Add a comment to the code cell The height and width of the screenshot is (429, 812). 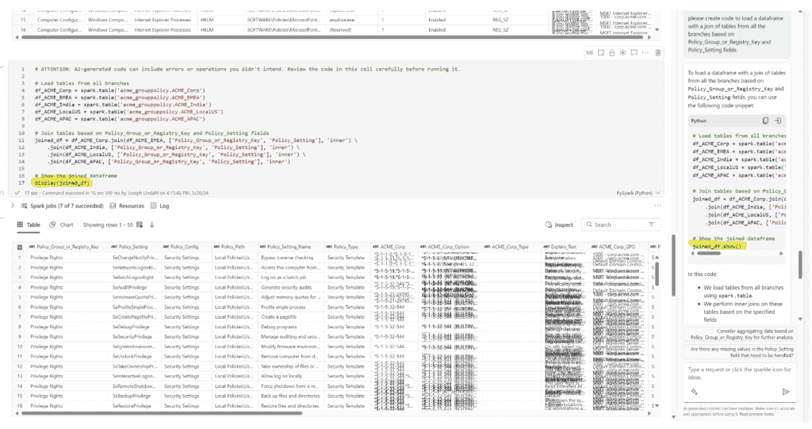point(634,53)
